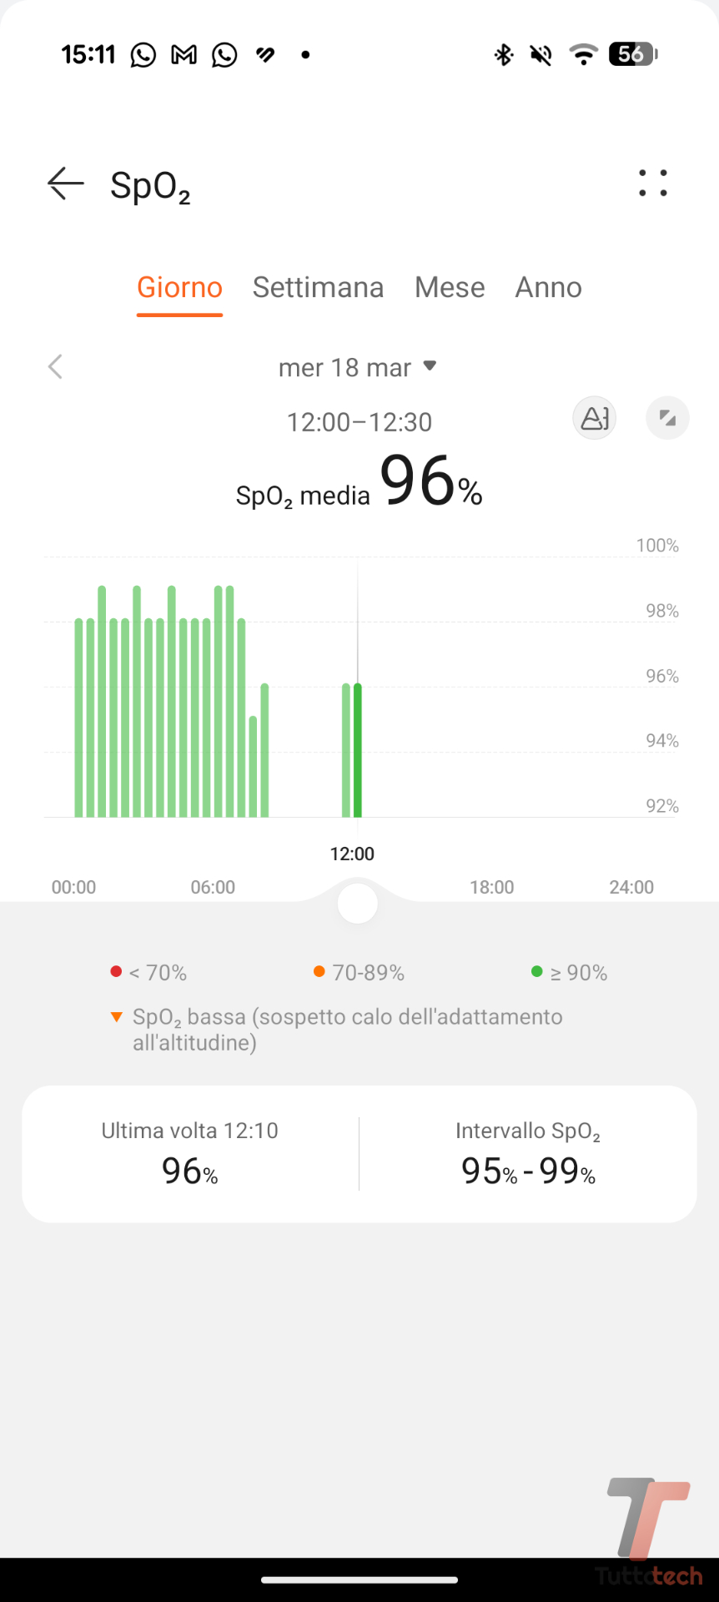The height and width of the screenshot is (1602, 719).
Task: Switch to the Mese tab
Action: (450, 288)
